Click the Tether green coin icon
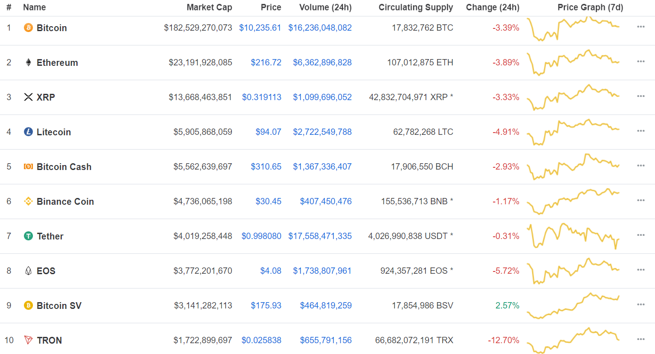 [28, 236]
